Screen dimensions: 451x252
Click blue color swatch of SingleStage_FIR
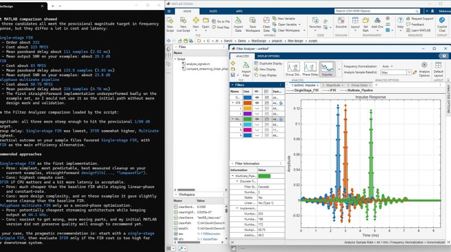click(247, 98)
